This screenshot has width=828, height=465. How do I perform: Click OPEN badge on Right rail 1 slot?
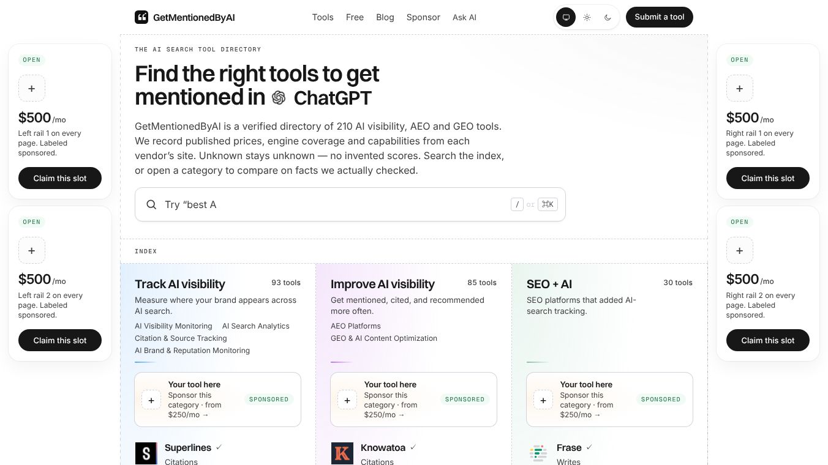click(x=740, y=60)
